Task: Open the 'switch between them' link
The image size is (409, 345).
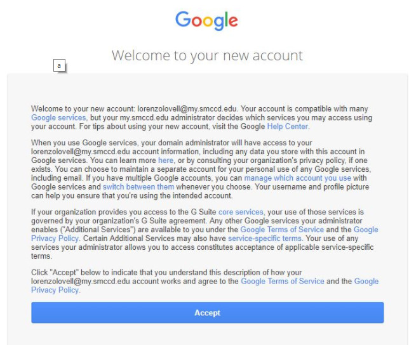Action: (138, 187)
